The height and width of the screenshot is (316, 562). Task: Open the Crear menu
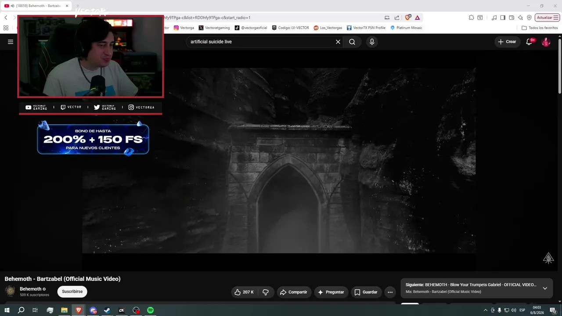[507, 42]
